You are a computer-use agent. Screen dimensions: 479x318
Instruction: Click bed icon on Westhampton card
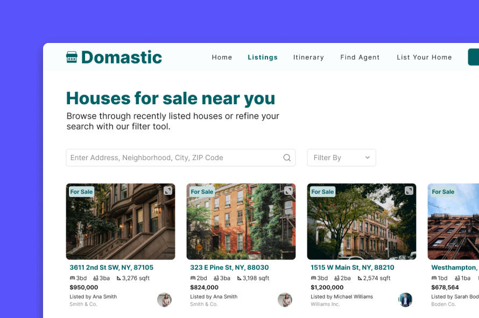434,278
